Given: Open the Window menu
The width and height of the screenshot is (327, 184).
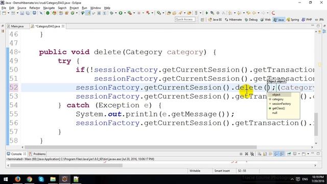Looking at the screenshot, I should coord(96,8).
